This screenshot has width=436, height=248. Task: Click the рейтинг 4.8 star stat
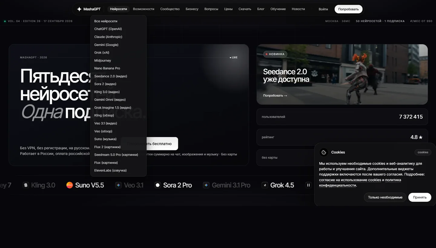coord(342,137)
